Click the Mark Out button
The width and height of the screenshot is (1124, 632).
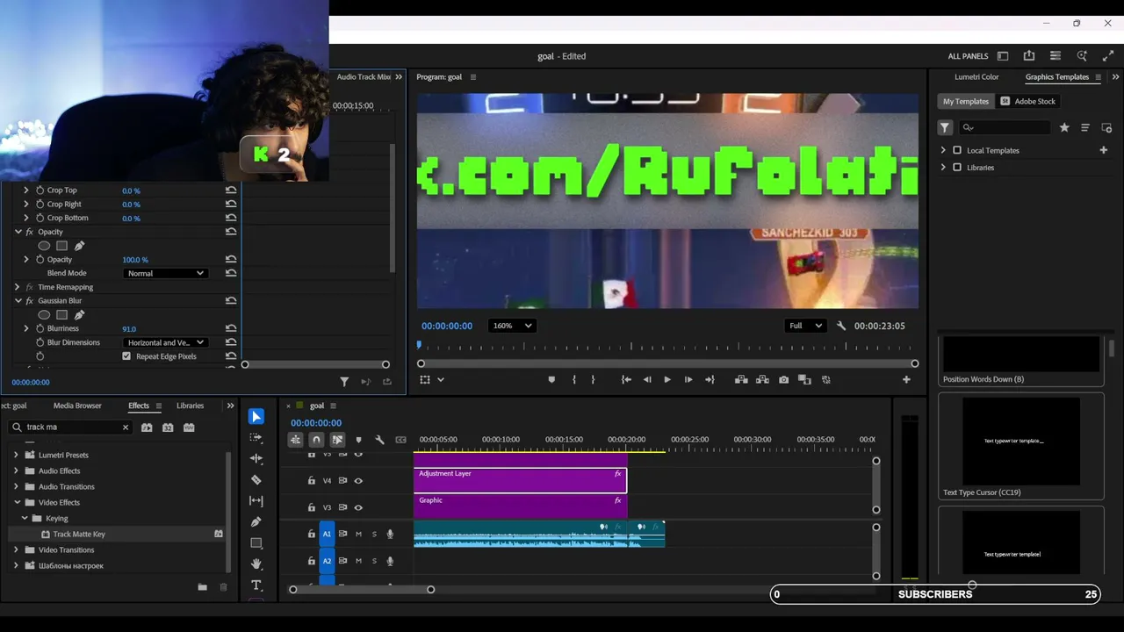pyautogui.click(x=594, y=380)
